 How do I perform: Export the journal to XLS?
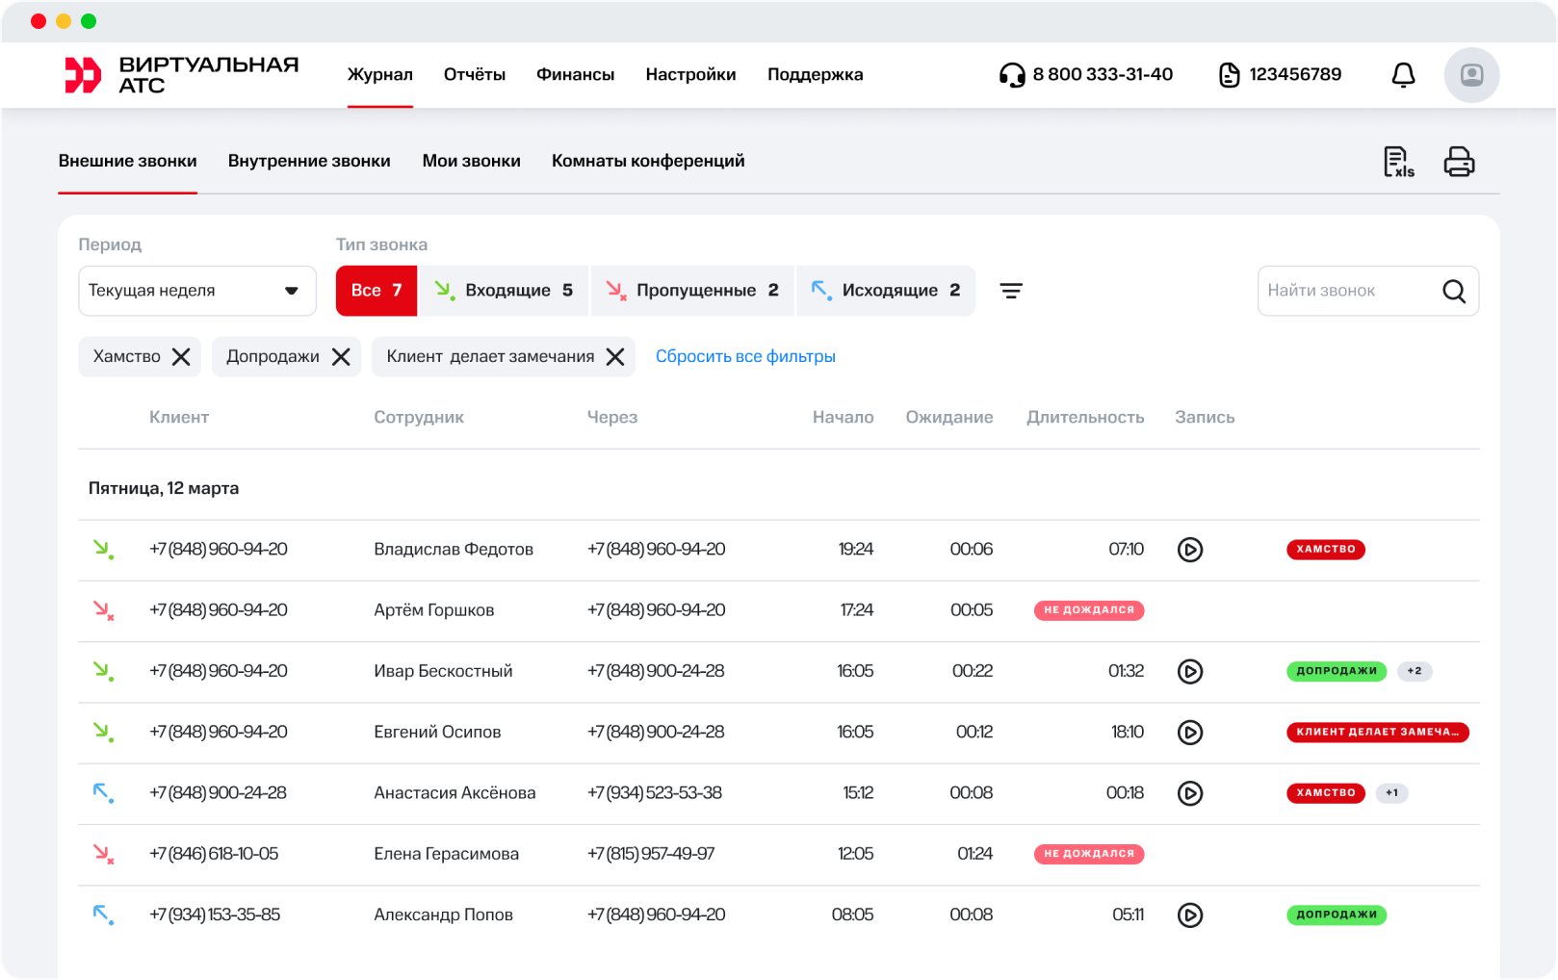(x=1399, y=162)
